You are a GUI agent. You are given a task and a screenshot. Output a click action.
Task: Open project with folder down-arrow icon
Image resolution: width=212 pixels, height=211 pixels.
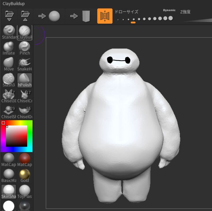9,16
